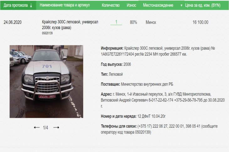Click the 1/4 photo counter
This screenshot has width=229, height=152.
pos(45,128)
